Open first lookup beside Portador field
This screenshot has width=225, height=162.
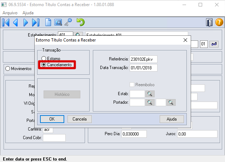(x=150, y=102)
